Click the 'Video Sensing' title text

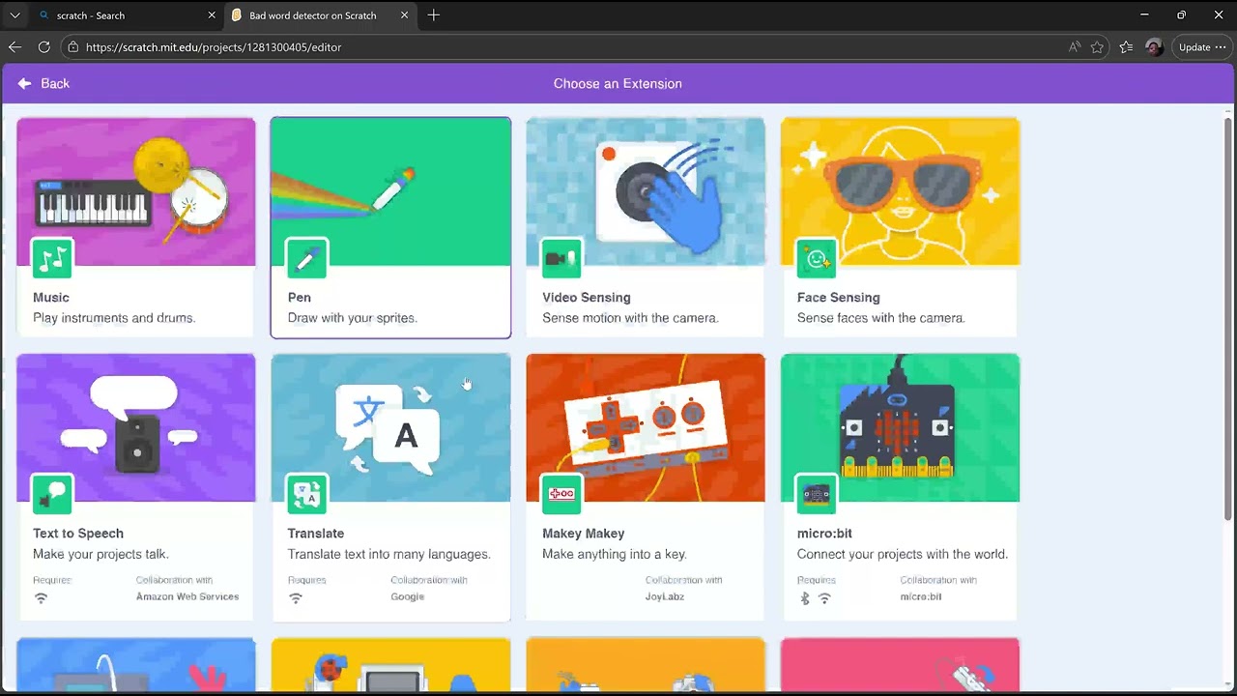[x=587, y=298]
